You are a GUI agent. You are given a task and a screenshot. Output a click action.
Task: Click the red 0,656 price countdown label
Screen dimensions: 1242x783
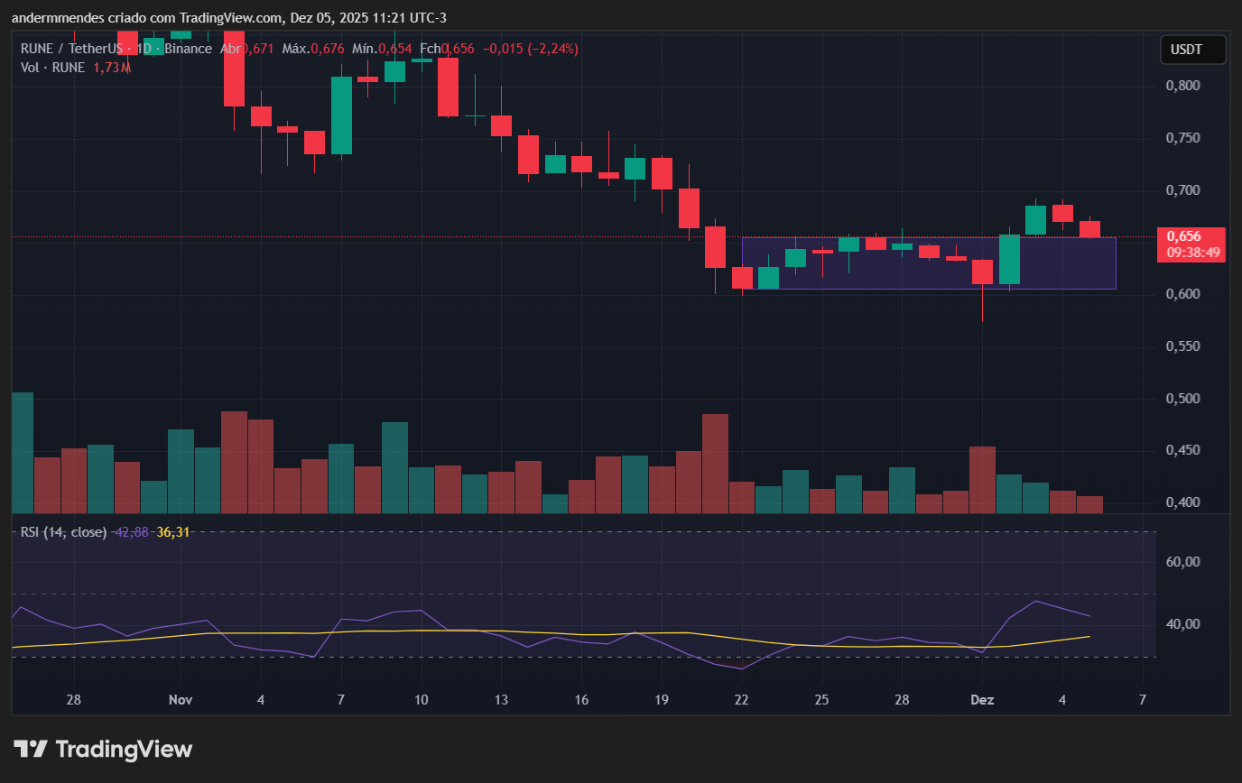click(1191, 244)
